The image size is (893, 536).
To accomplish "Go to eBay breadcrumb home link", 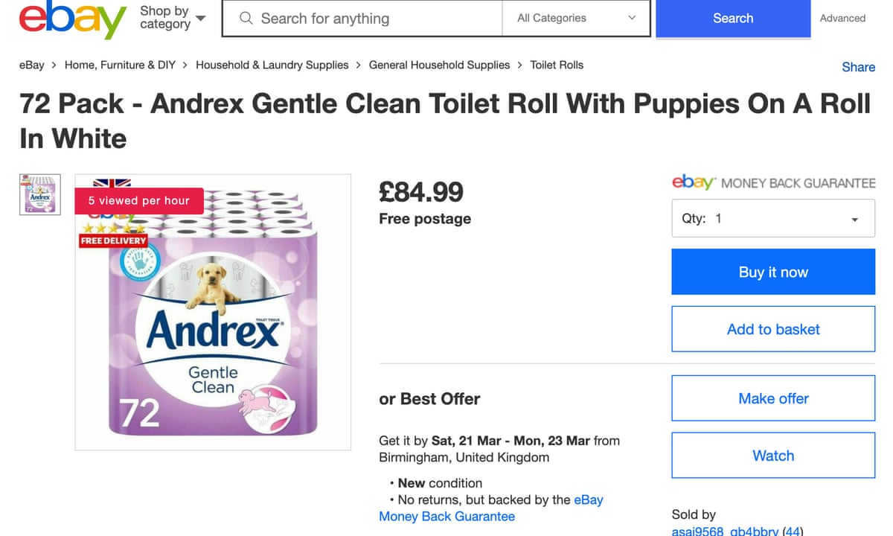I will 32,65.
